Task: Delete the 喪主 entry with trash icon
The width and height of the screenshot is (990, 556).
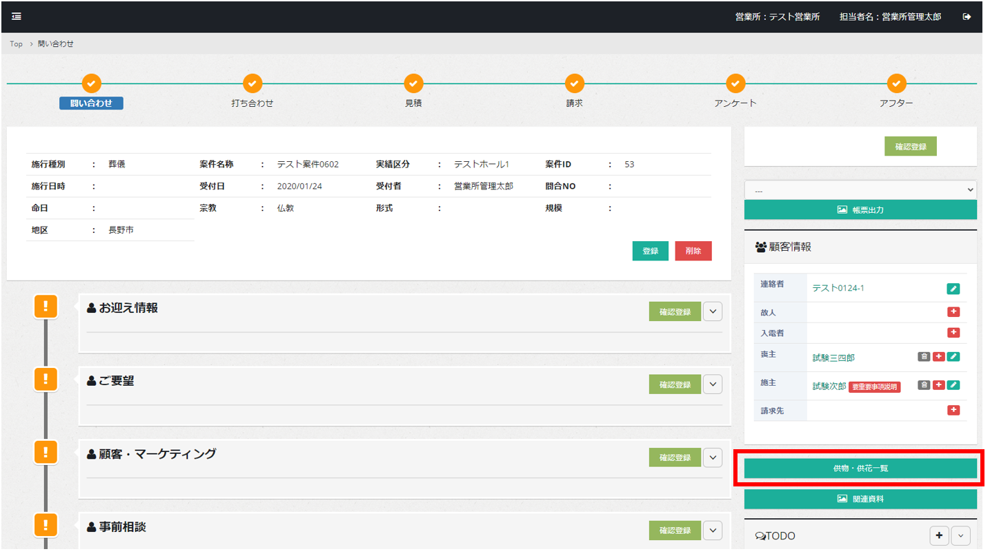Action: coord(924,357)
